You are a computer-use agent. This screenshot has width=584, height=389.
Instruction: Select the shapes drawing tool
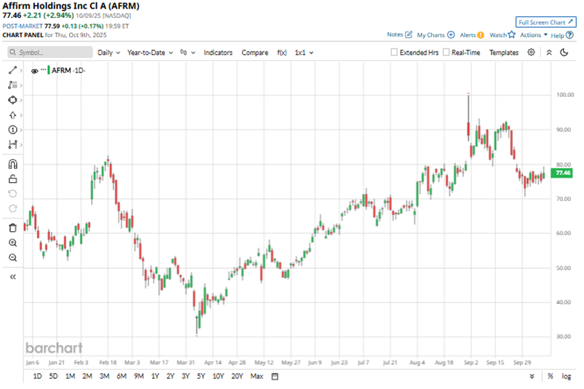pos(12,100)
